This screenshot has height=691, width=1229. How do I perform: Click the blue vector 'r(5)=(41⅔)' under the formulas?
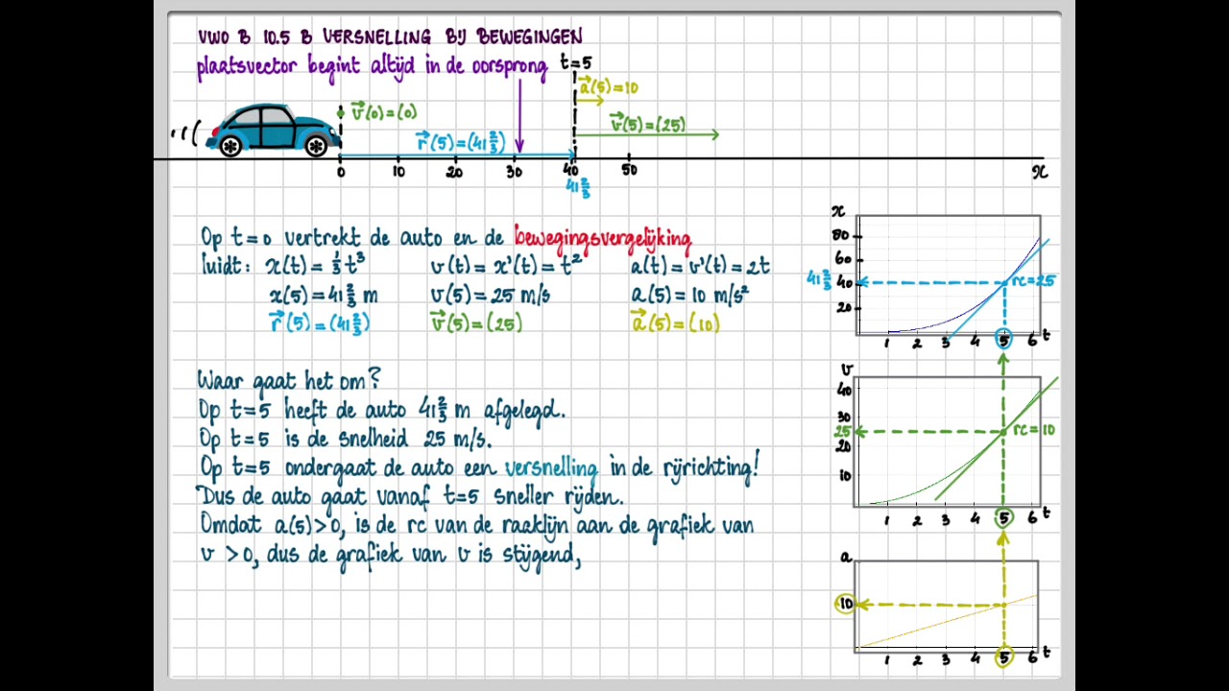point(320,323)
